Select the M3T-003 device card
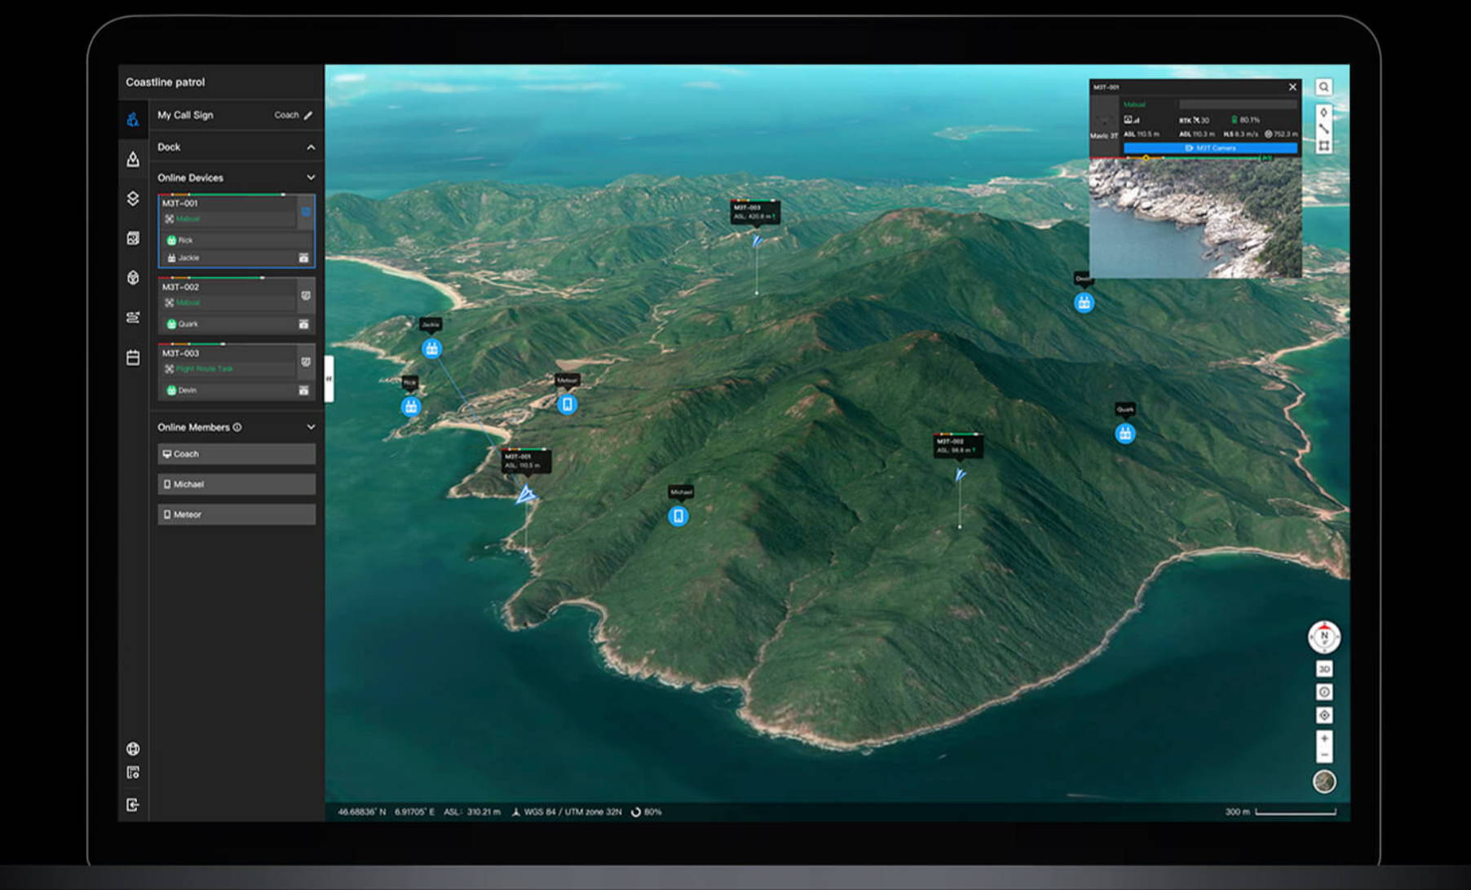This screenshot has height=890, width=1471. click(236, 372)
